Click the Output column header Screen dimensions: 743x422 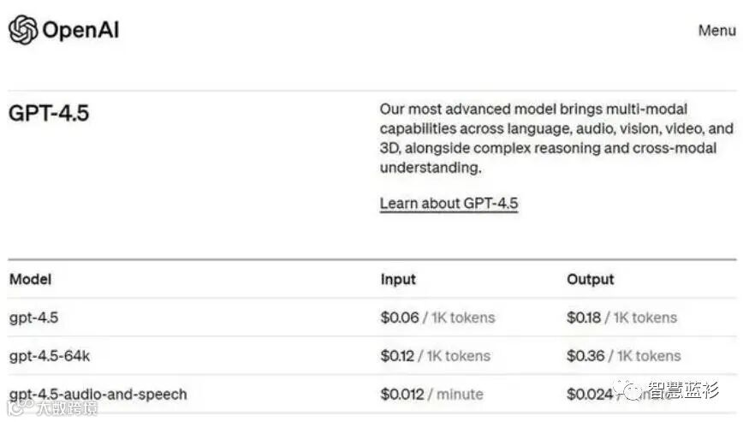point(590,279)
